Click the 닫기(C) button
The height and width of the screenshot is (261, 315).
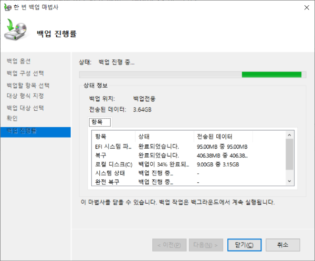pyautogui.click(x=244, y=245)
